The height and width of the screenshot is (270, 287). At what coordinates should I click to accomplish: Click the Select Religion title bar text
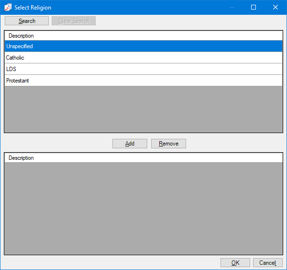tap(33, 8)
